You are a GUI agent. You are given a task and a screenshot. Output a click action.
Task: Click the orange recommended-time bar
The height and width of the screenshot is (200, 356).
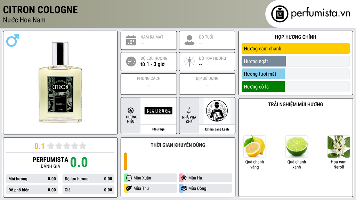[x=125, y=161]
